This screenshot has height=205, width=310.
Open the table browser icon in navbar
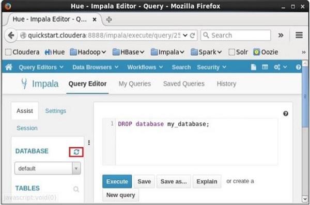(x=265, y=67)
